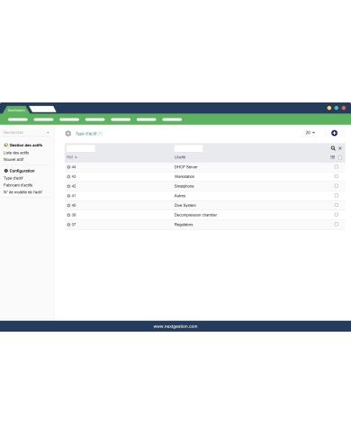Open Fabricant d'actifs
The image size is (351, 435).
[x=18, y=185]
